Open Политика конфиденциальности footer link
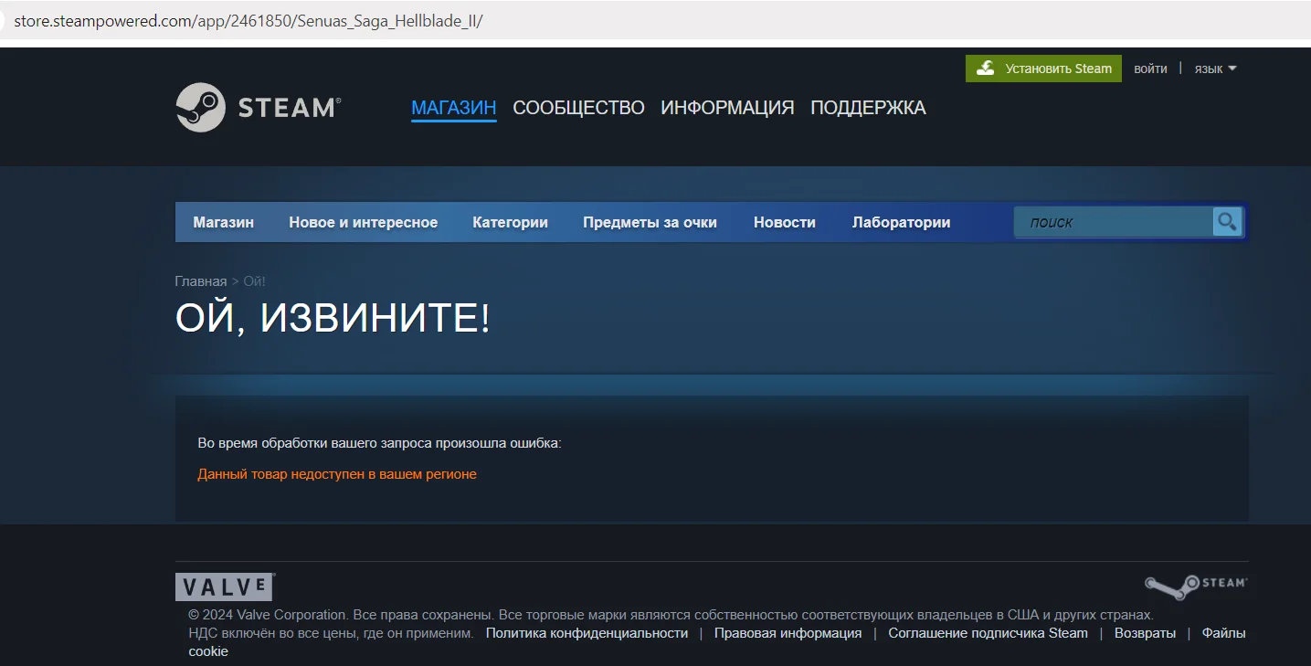 [x=587, y=633]
